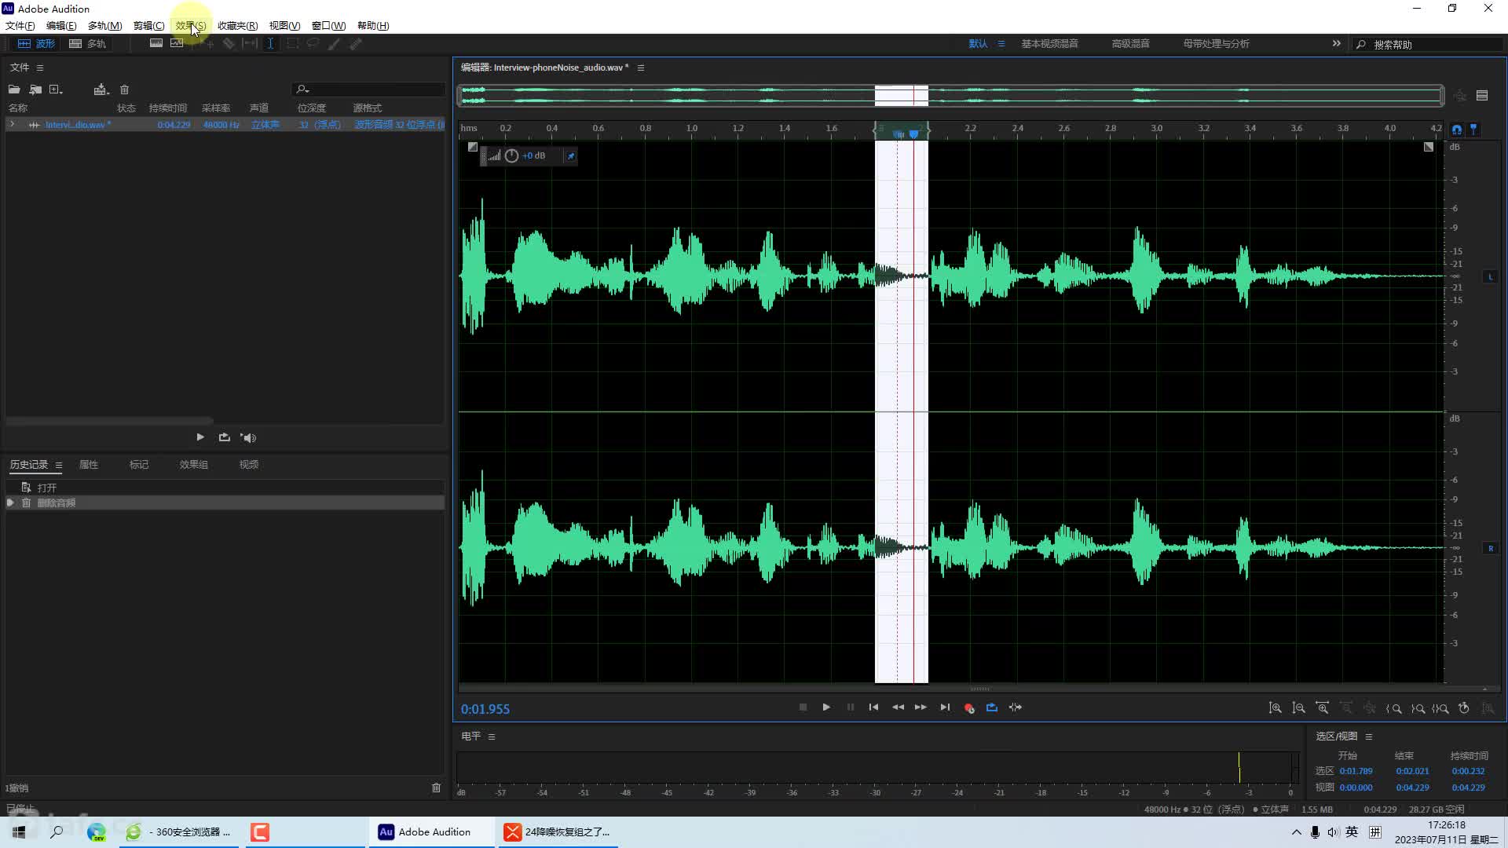Expand the 效果组 history entry
Image resolution: width=1508 pixels, height=848 pixels.
tap(10, 503)
